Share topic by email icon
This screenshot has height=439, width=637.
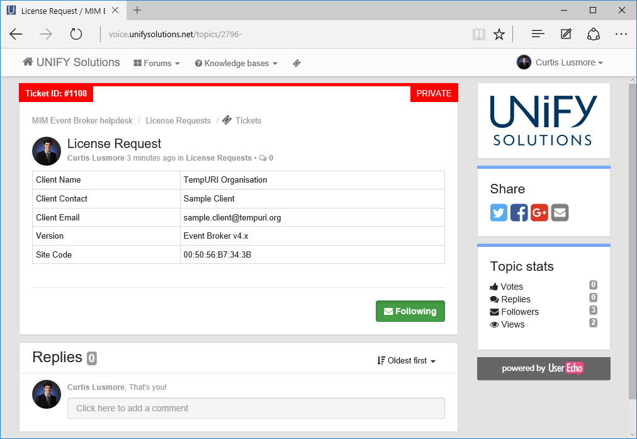[x=560, y=213]
